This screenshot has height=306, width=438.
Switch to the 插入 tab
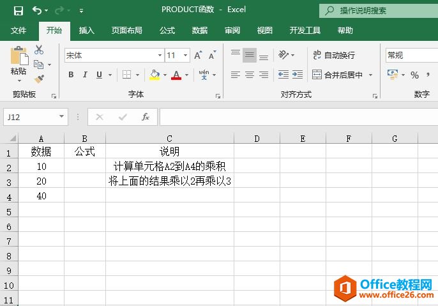tap(87, 31)
